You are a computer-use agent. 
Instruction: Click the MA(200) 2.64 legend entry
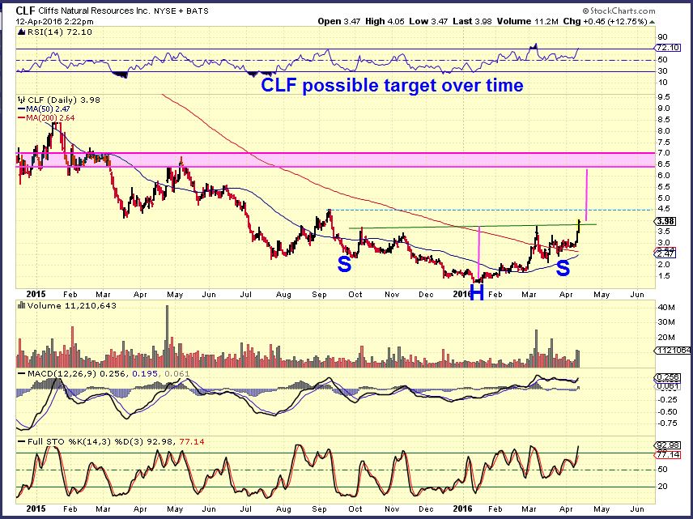[x=46, y=117]
